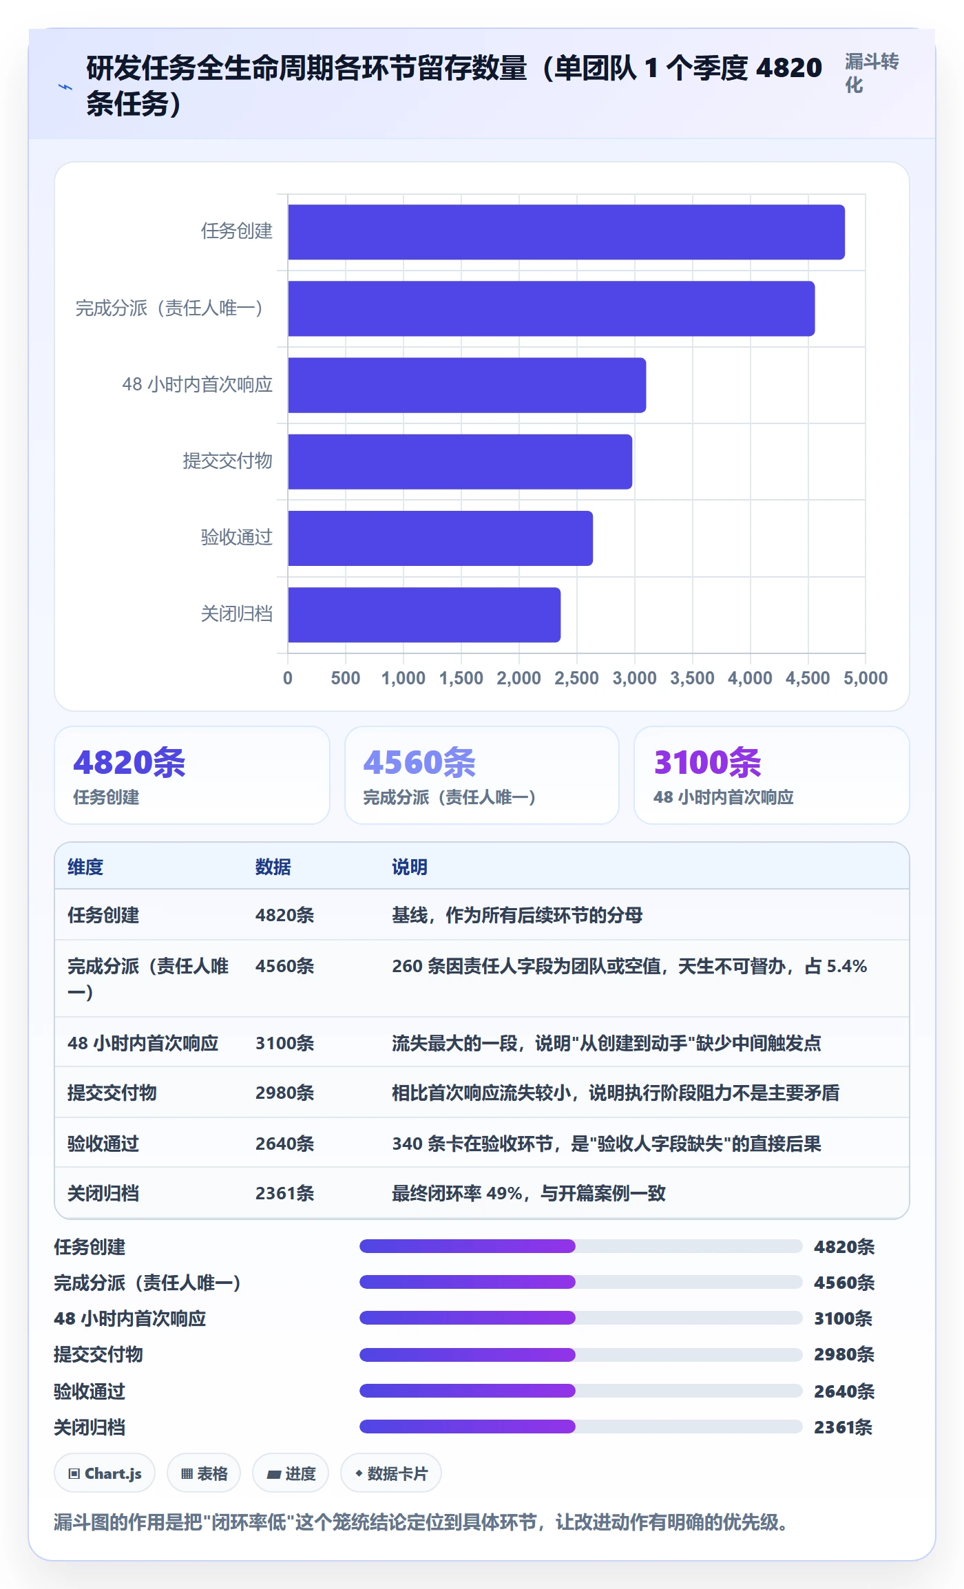This screenshot has height=1589, width=964.
Task: Click the 任务创建 progress bar
Action: pos(581,1246)
